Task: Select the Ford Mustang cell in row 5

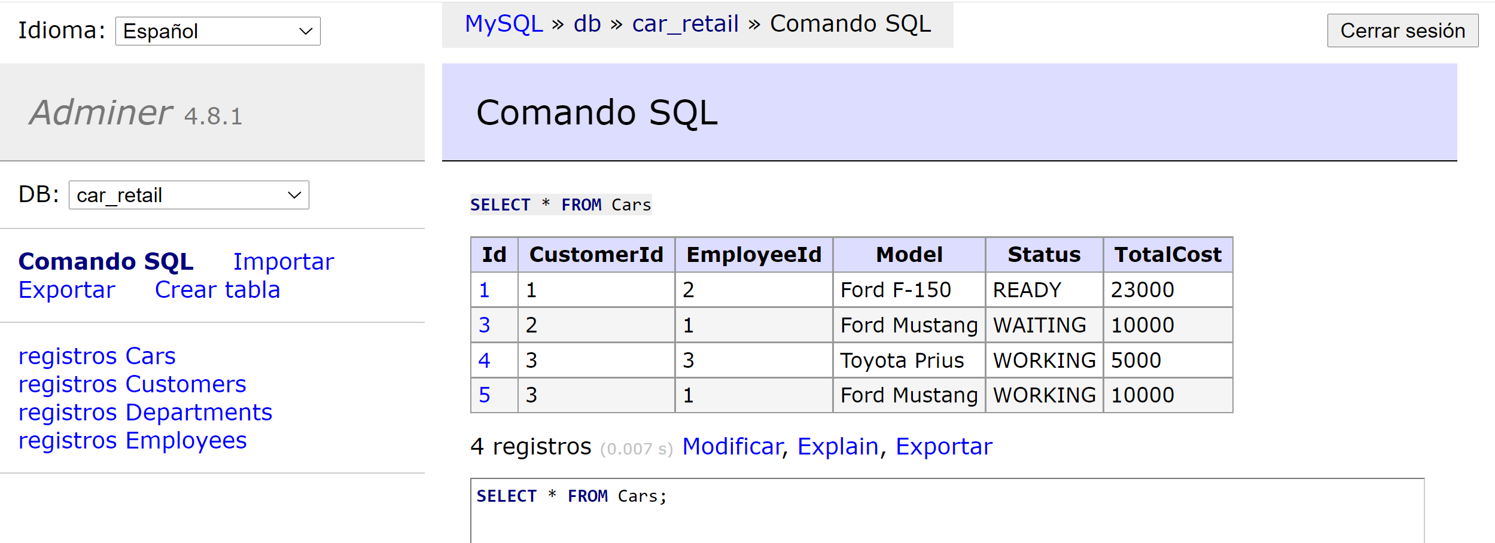Action: pyautogui.click(x=909, y=395)
